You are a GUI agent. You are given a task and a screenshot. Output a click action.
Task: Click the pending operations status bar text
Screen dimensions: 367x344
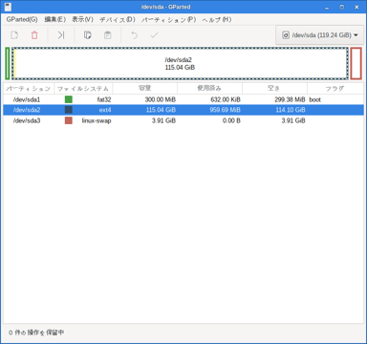36,333
